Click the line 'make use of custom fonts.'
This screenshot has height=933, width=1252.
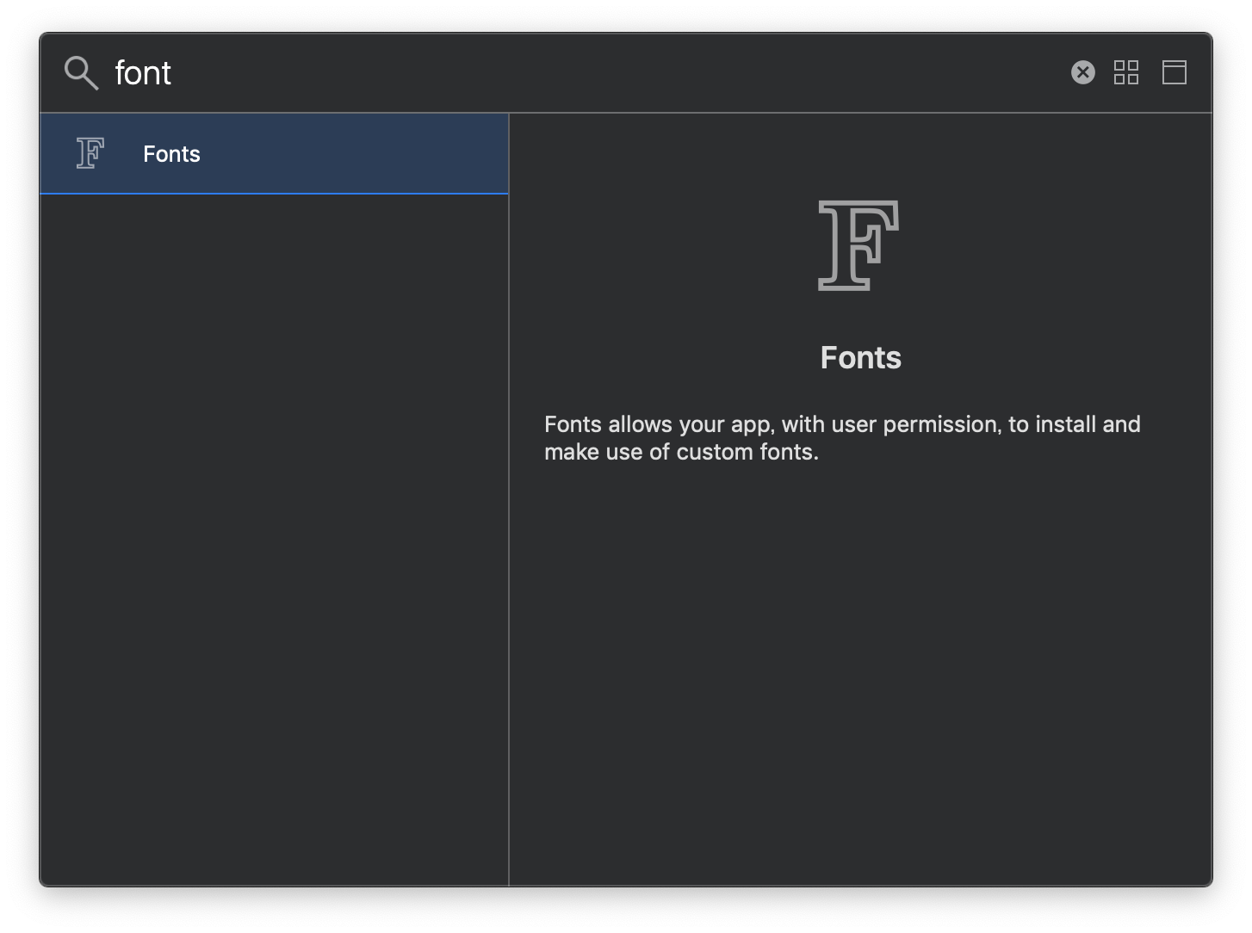pyautogui.click(x=681, y=452)
